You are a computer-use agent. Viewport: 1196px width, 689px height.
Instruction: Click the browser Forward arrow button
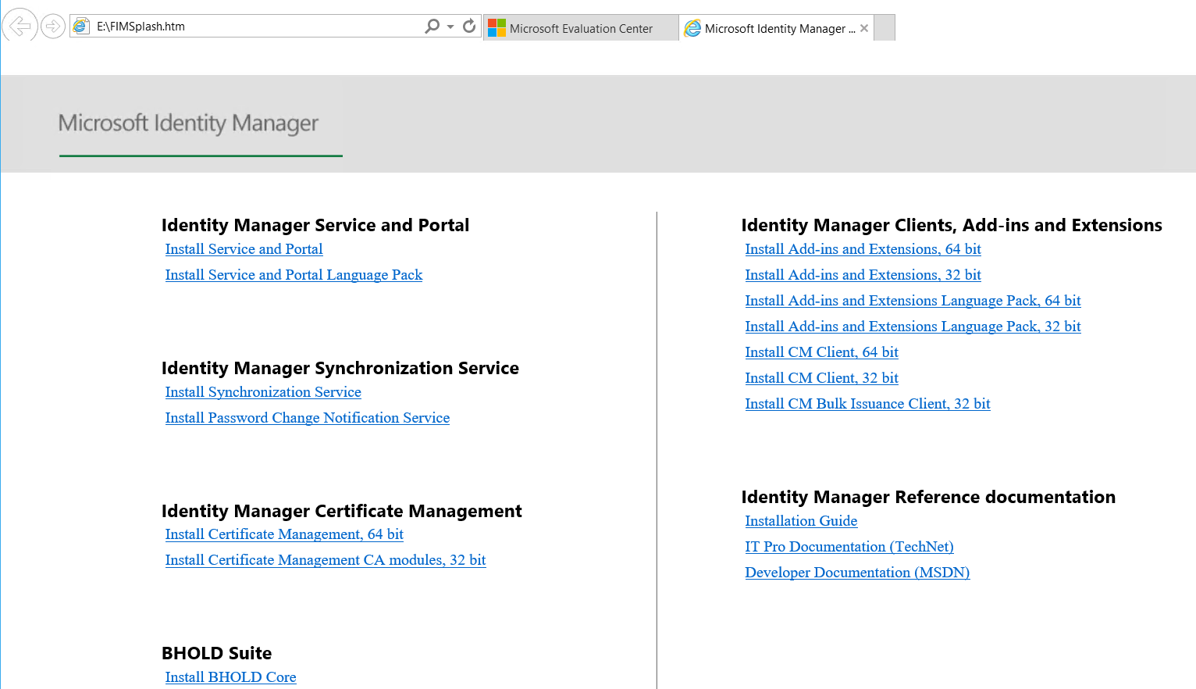tap(52, 27)
